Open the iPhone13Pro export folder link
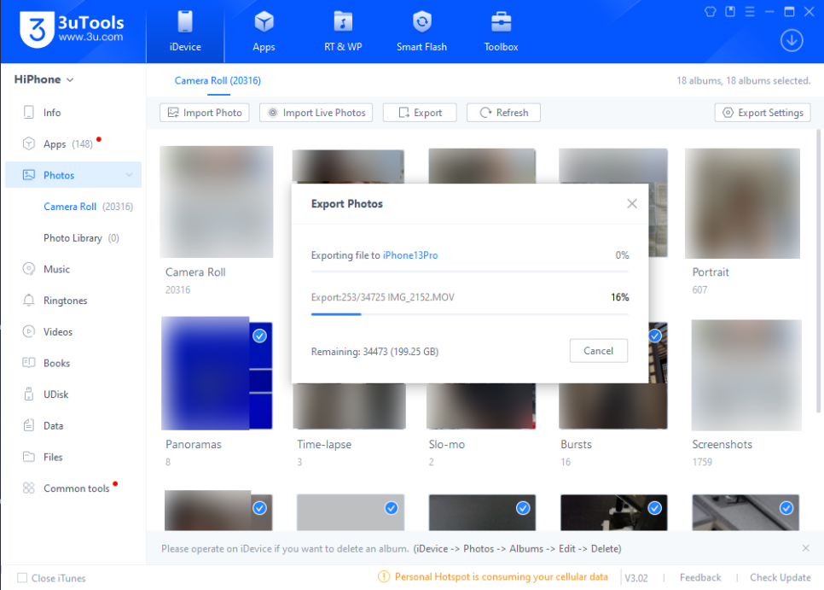 click(x=410, y=255)
